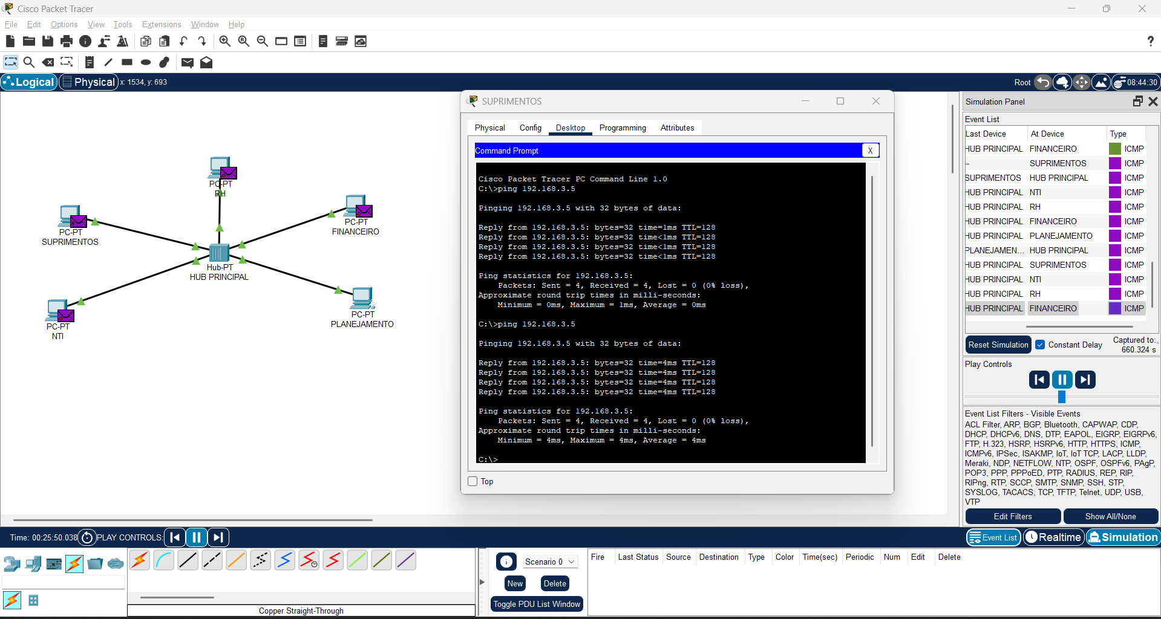Viewport: 1161px width, 619px height.
Task: Click Show All/None button
Action: coord(1110,516)
